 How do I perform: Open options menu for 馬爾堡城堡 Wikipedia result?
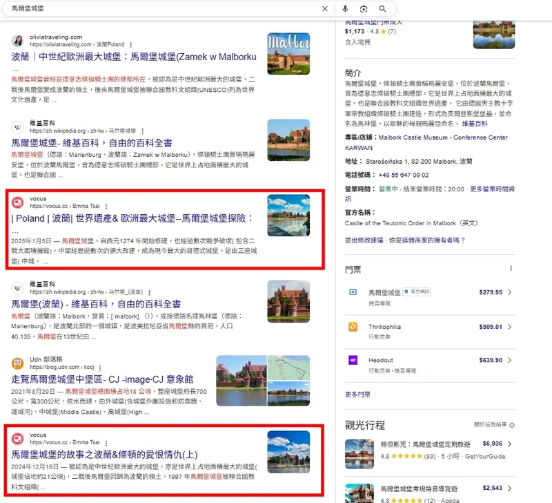(x=143, y=131)
